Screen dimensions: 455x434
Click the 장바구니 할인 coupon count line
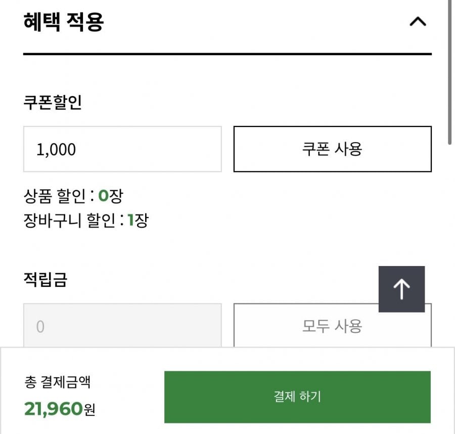pyautogui.click(x=85, y=221)
